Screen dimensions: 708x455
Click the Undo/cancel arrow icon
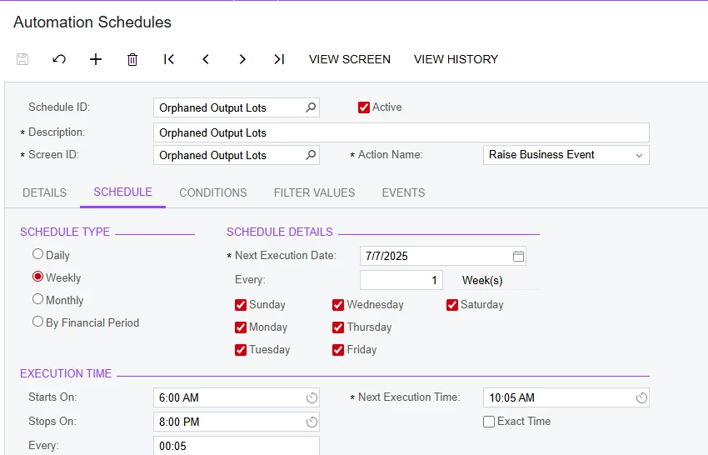point(59,59)
